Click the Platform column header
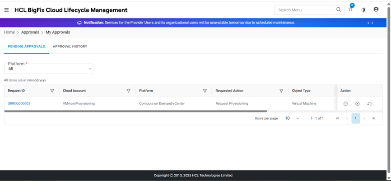This screenshot has width=391, height=181. pos(146,91)
